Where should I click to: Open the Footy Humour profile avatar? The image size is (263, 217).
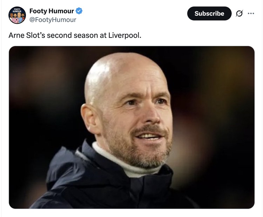(17, 15)
